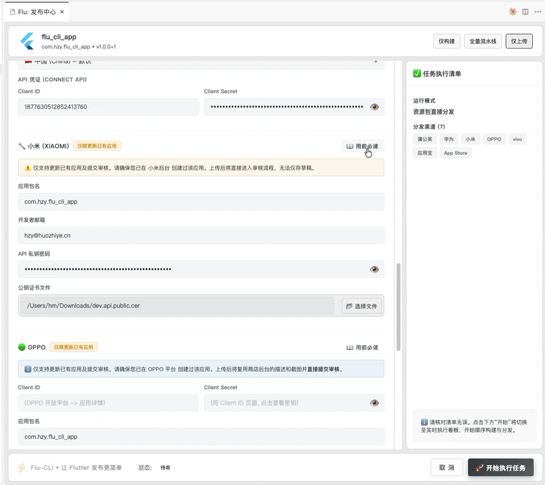The height and width of the screenshot is (485, 545).
Task: Click the 蒲公英 channel tag
Action: coord(424,140)
